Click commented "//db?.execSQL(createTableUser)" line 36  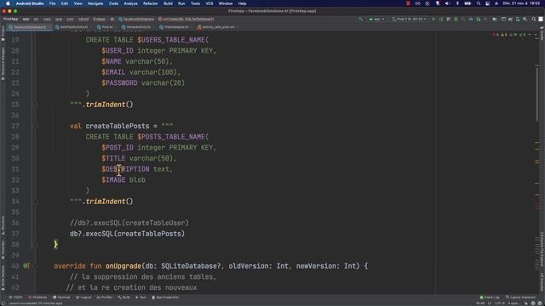pyautogui.click(x=129, y=223)
